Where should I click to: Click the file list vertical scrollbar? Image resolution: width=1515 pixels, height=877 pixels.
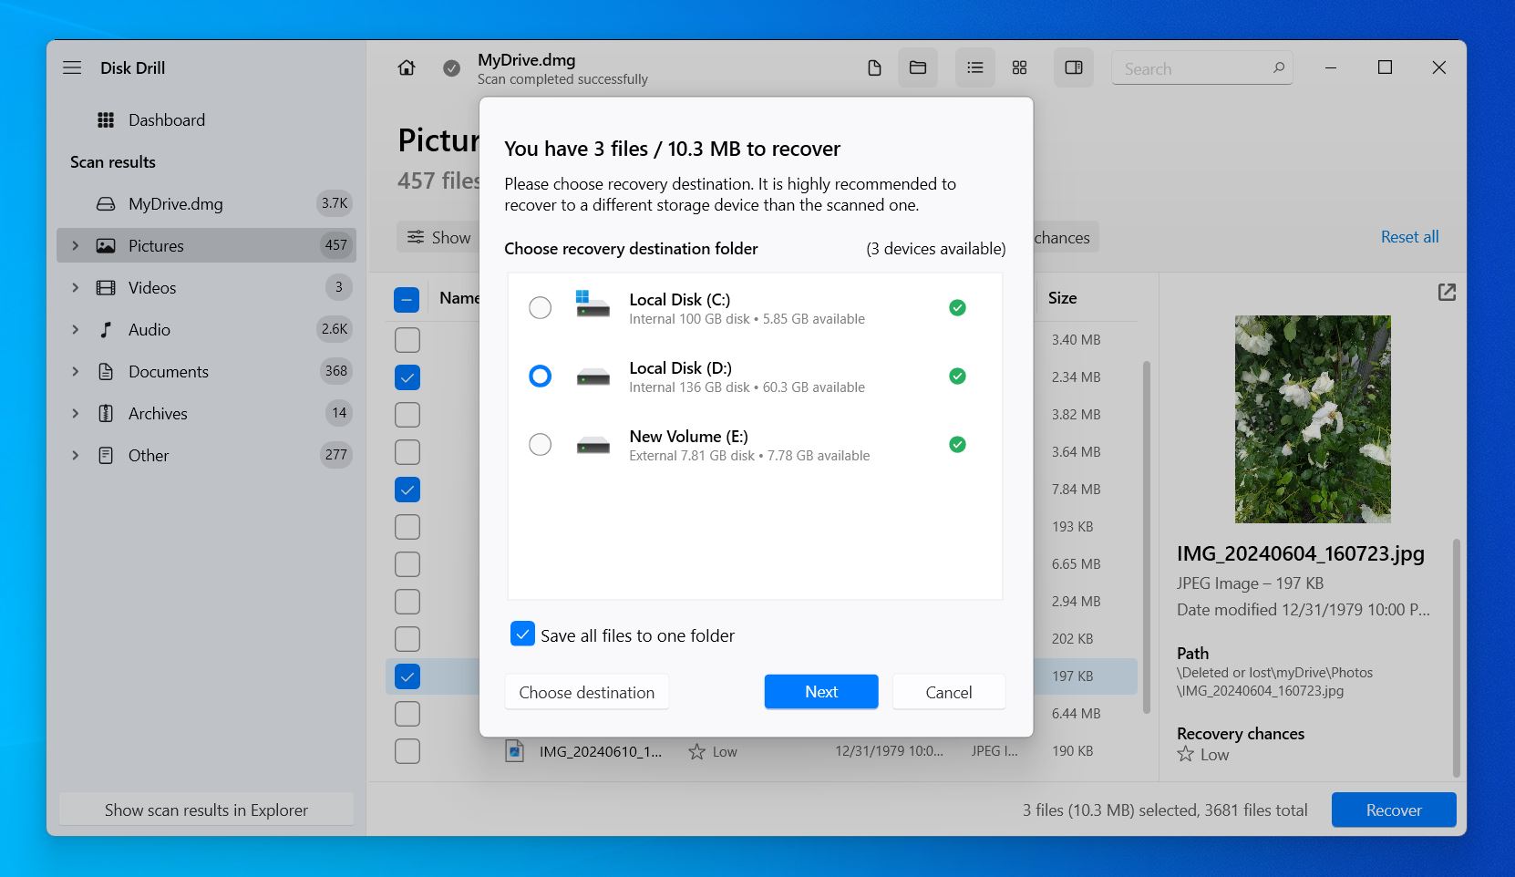point(1147,538)
